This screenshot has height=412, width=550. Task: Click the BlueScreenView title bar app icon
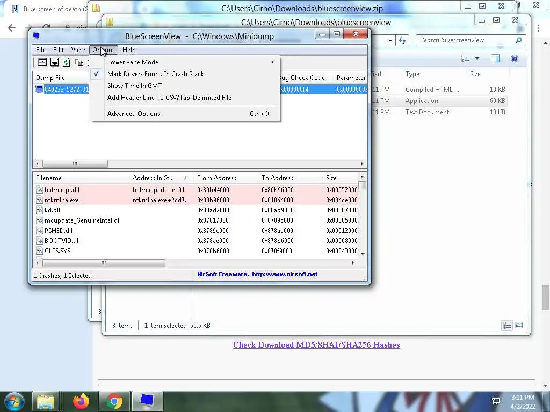[x=36, y=36]
